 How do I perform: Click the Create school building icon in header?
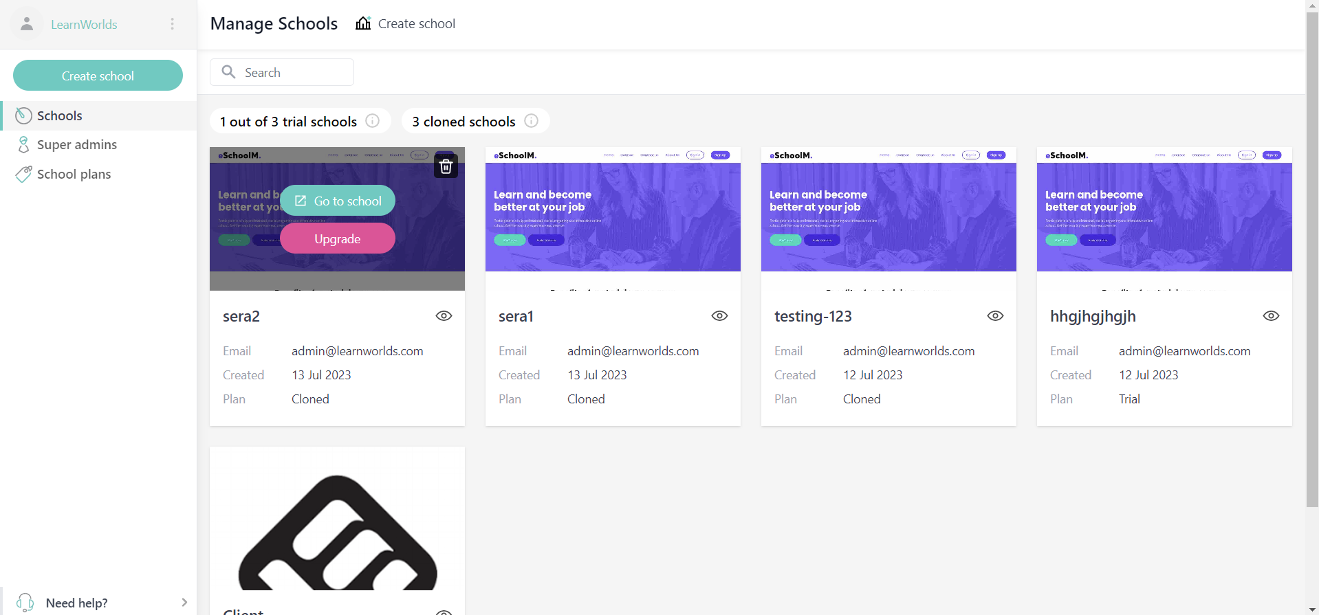[363, 23]
